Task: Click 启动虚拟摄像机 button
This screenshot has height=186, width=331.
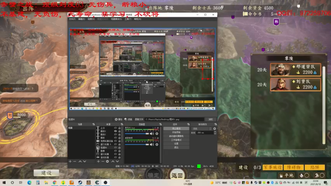Action: [x=176, y=136]
